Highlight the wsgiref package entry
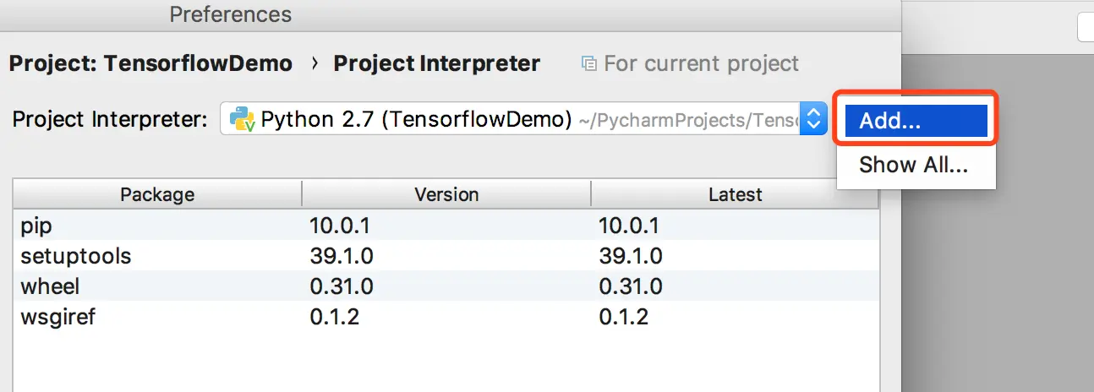 coord(52,317)
